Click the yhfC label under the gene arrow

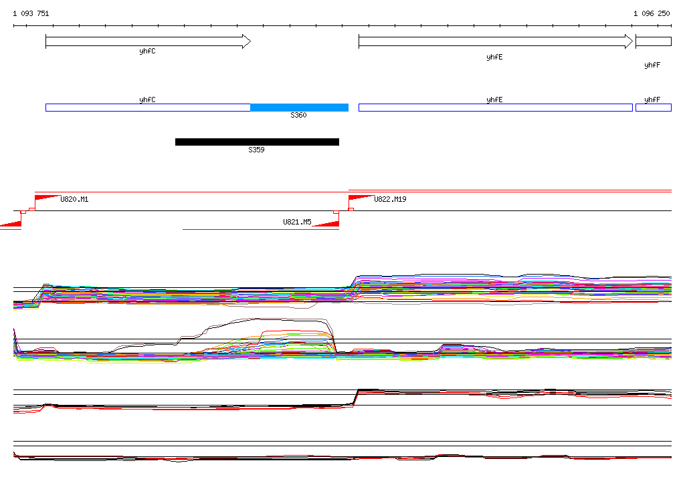click(147, 51)
